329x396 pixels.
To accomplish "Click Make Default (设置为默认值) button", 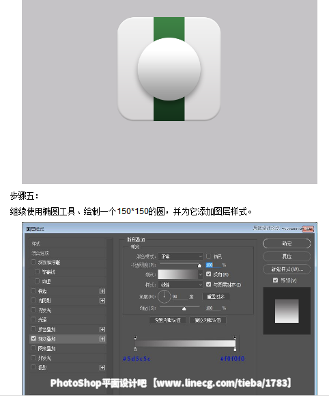I will point(168,320).
